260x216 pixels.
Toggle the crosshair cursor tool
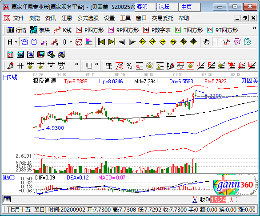point(217,42)
